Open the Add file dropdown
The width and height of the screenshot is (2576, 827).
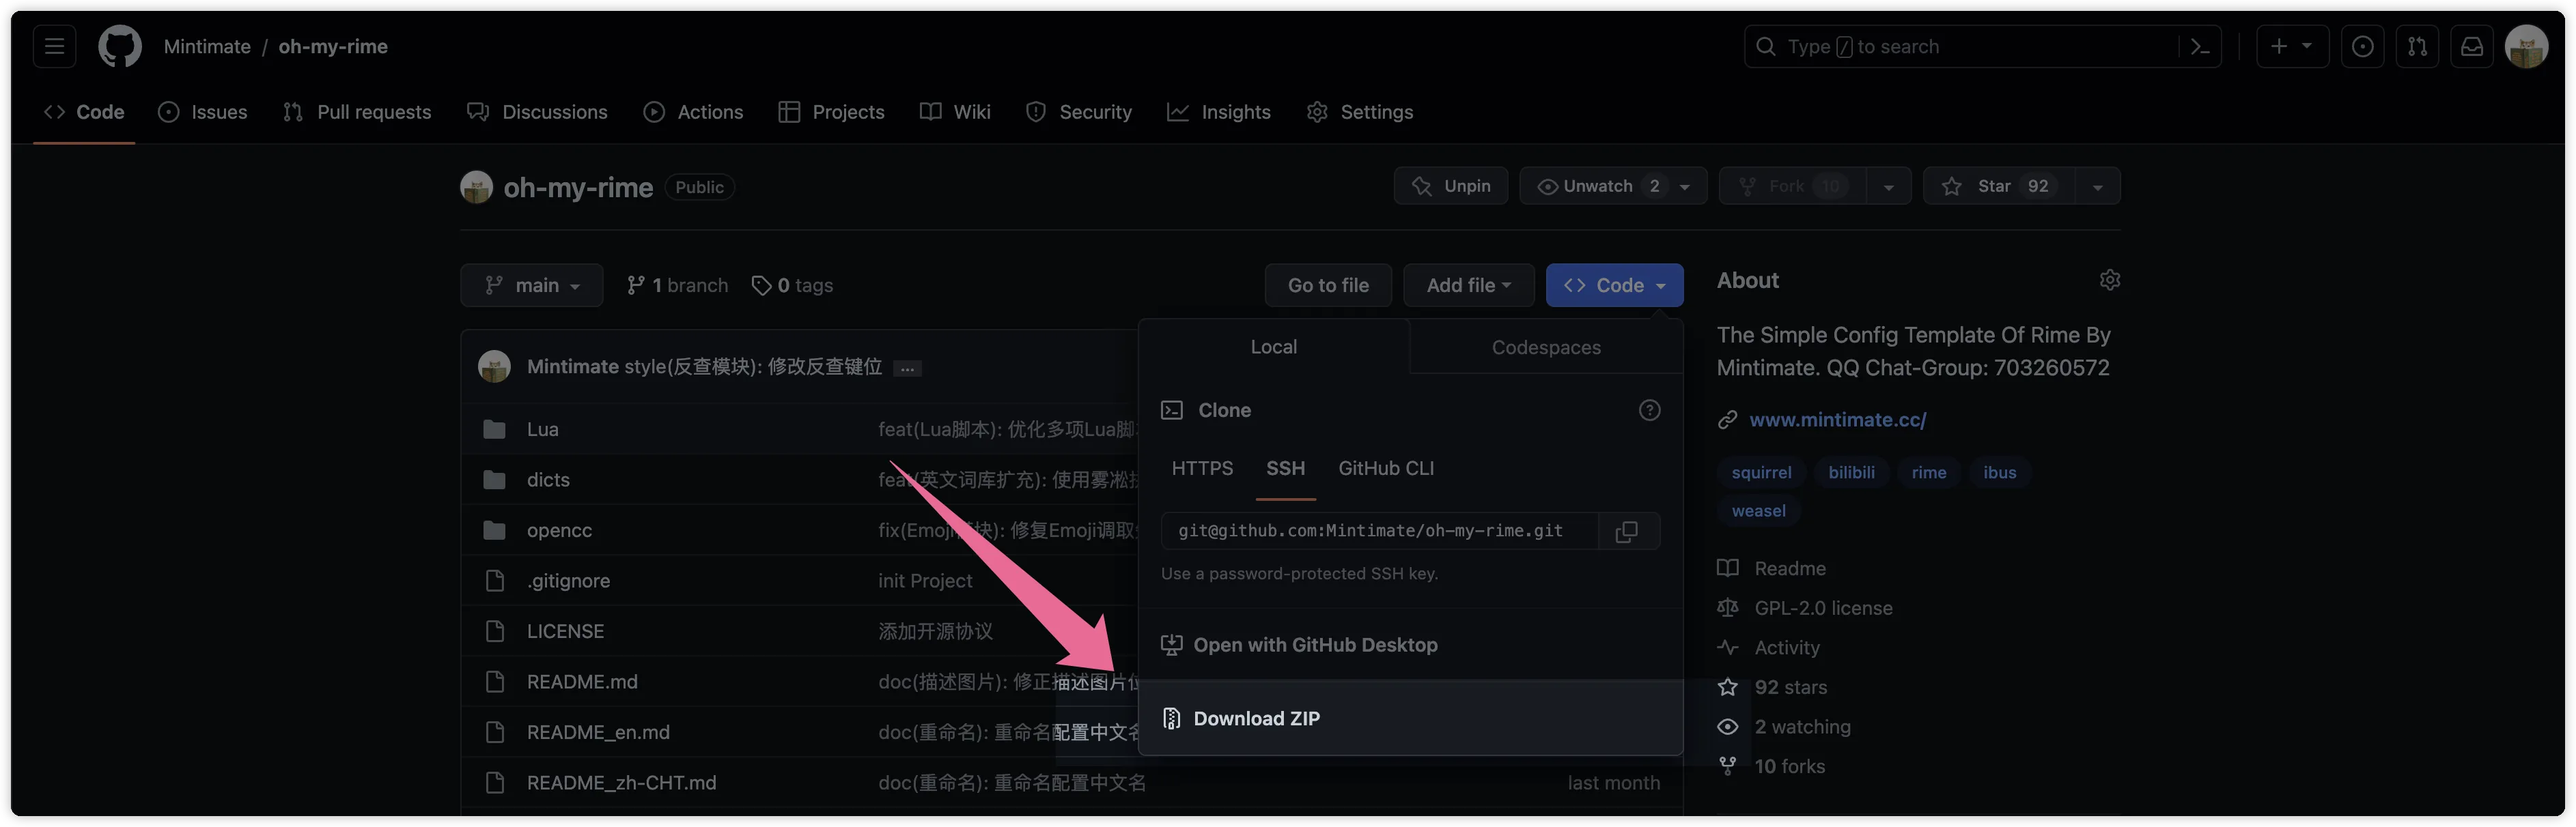[x=1468, y=286]
